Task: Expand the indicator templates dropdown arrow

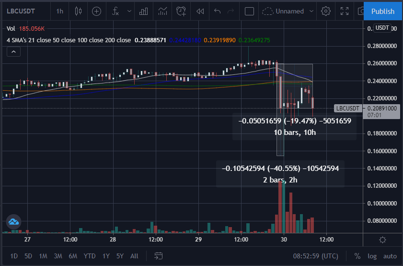Action: click(x=129, y=11)
